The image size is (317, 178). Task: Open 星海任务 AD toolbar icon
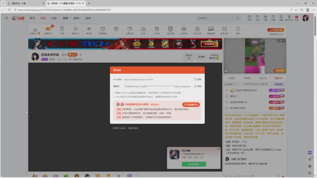pyautogui.click(x=224, y=30)
